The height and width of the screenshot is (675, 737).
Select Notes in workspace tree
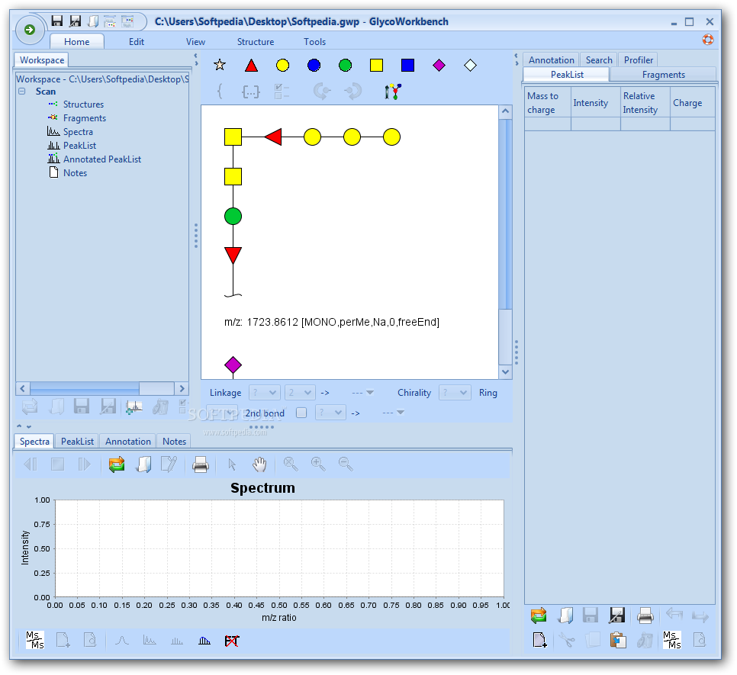tap(76, 173)
